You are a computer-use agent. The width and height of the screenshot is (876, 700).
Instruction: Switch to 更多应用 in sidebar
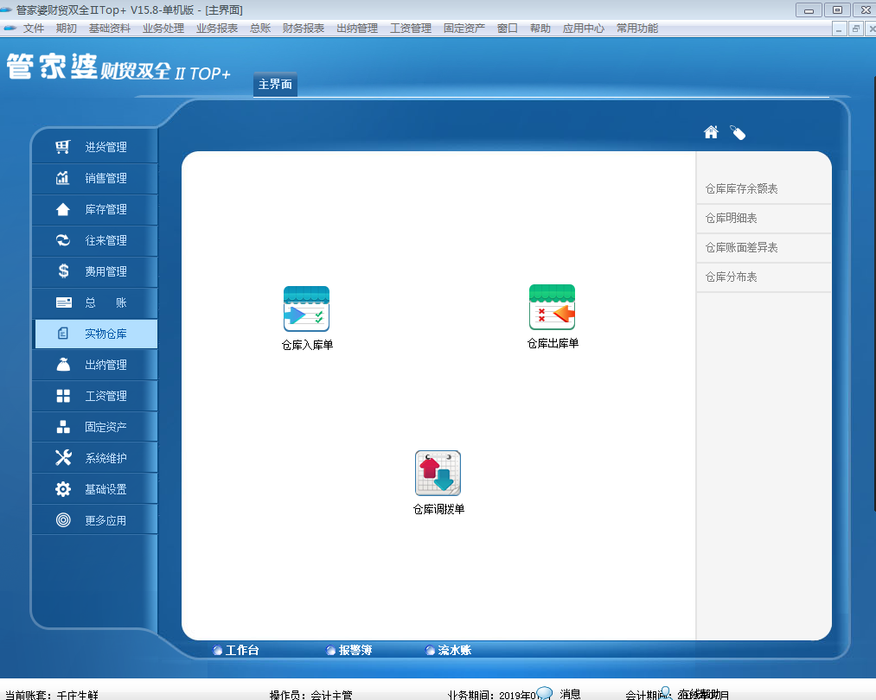(95, 520)
